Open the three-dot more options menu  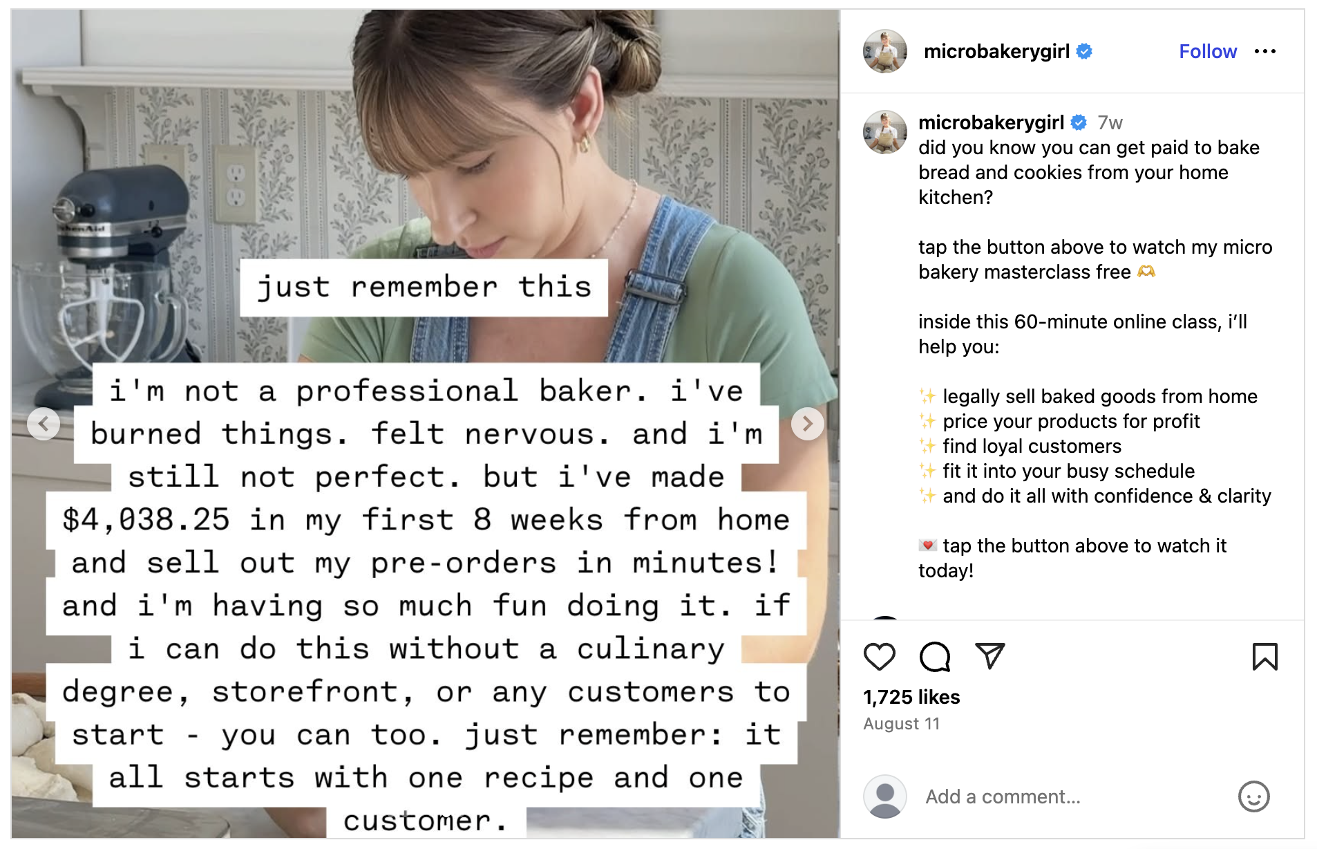pyautogui.click(x=1264, y=52)
